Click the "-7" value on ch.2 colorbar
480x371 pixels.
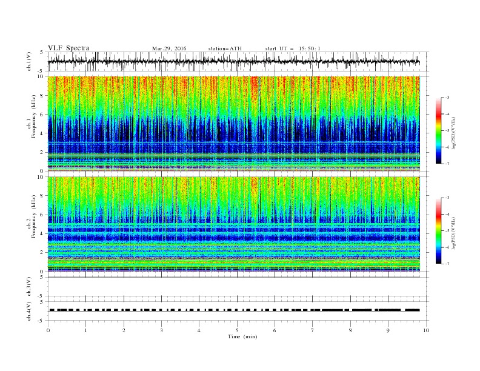coord(447,264)
